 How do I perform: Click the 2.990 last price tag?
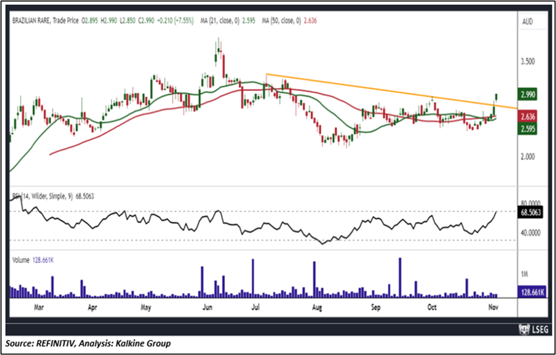[528, 95]
